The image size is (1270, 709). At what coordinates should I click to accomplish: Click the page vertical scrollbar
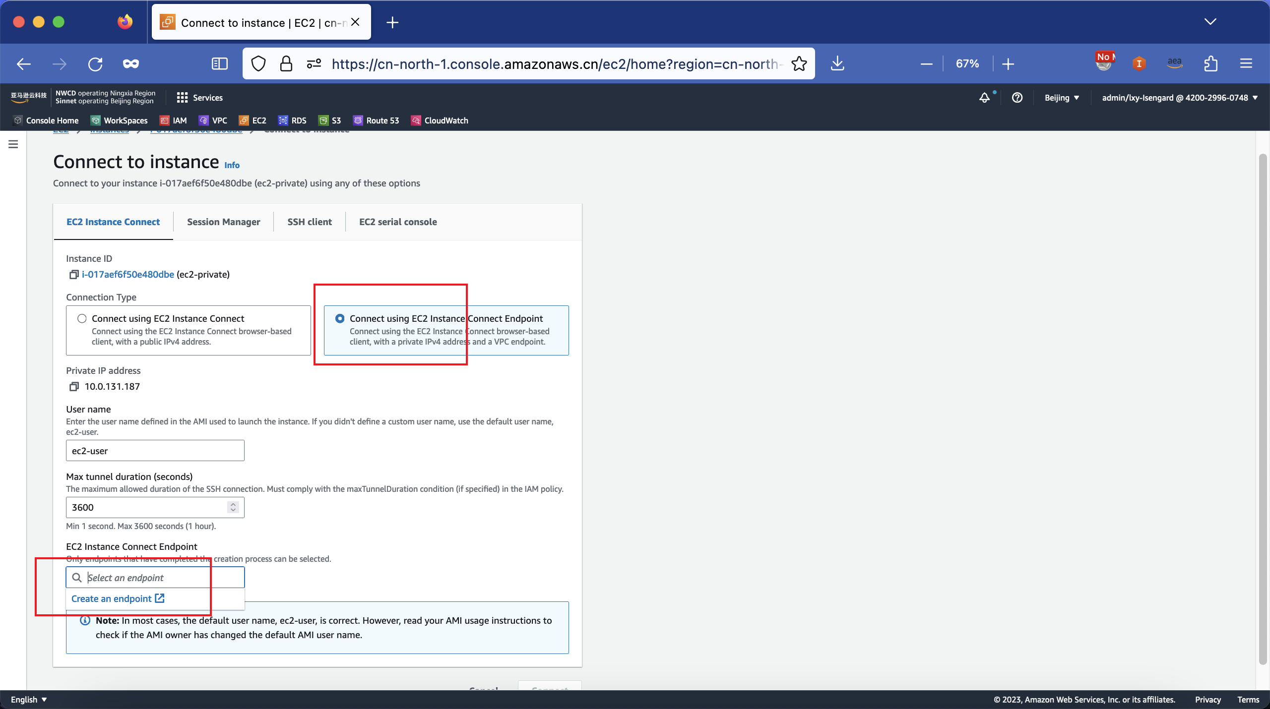[1263, 410]
